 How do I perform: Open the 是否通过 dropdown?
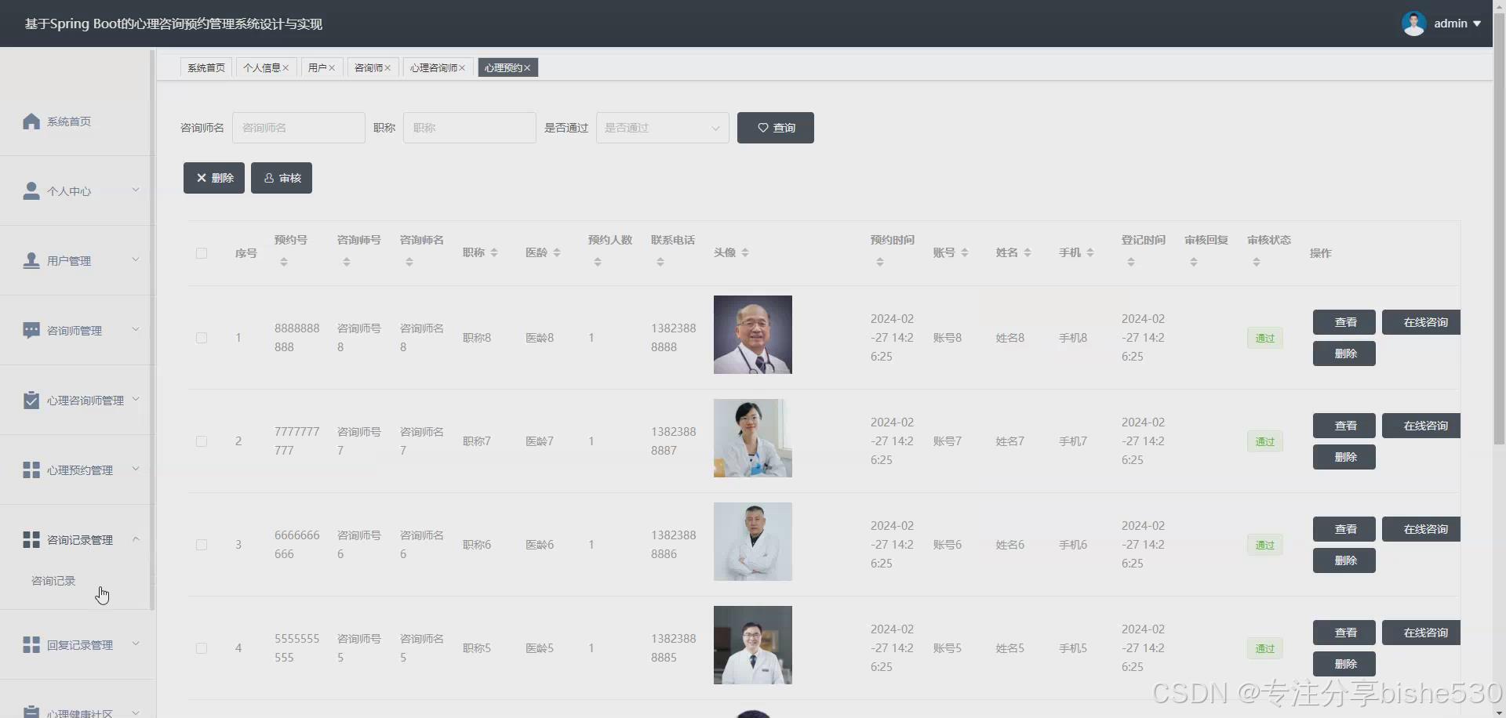663,128
